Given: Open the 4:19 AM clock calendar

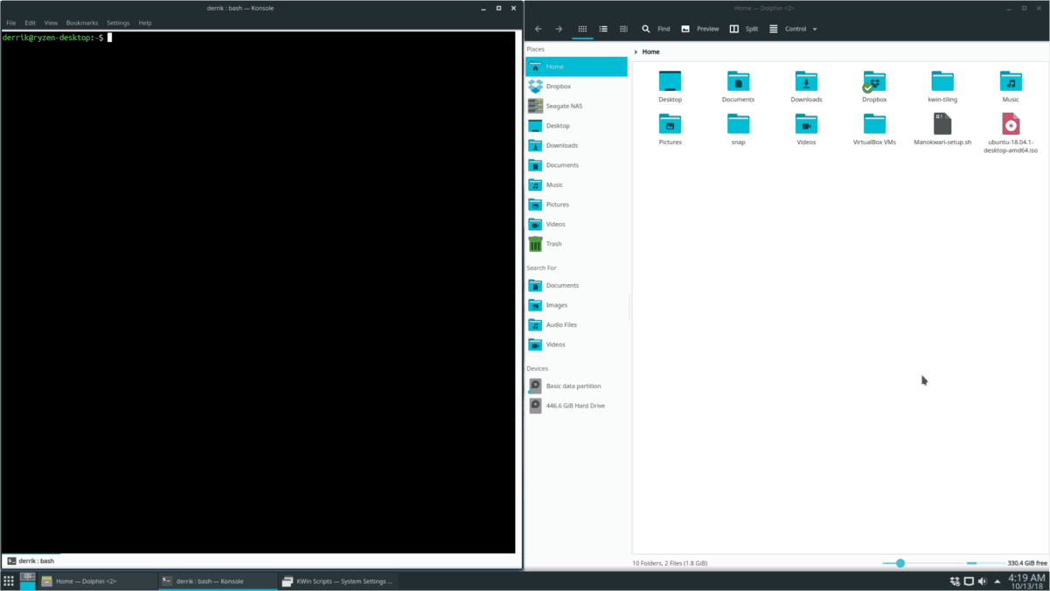Looking at the screenshot, I should point(1026,581).
